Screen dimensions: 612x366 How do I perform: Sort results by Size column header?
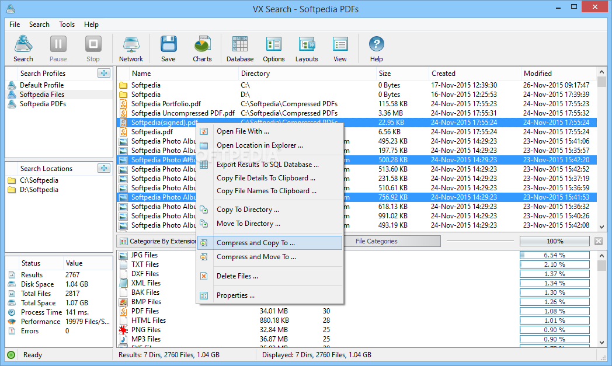point(402,74)
